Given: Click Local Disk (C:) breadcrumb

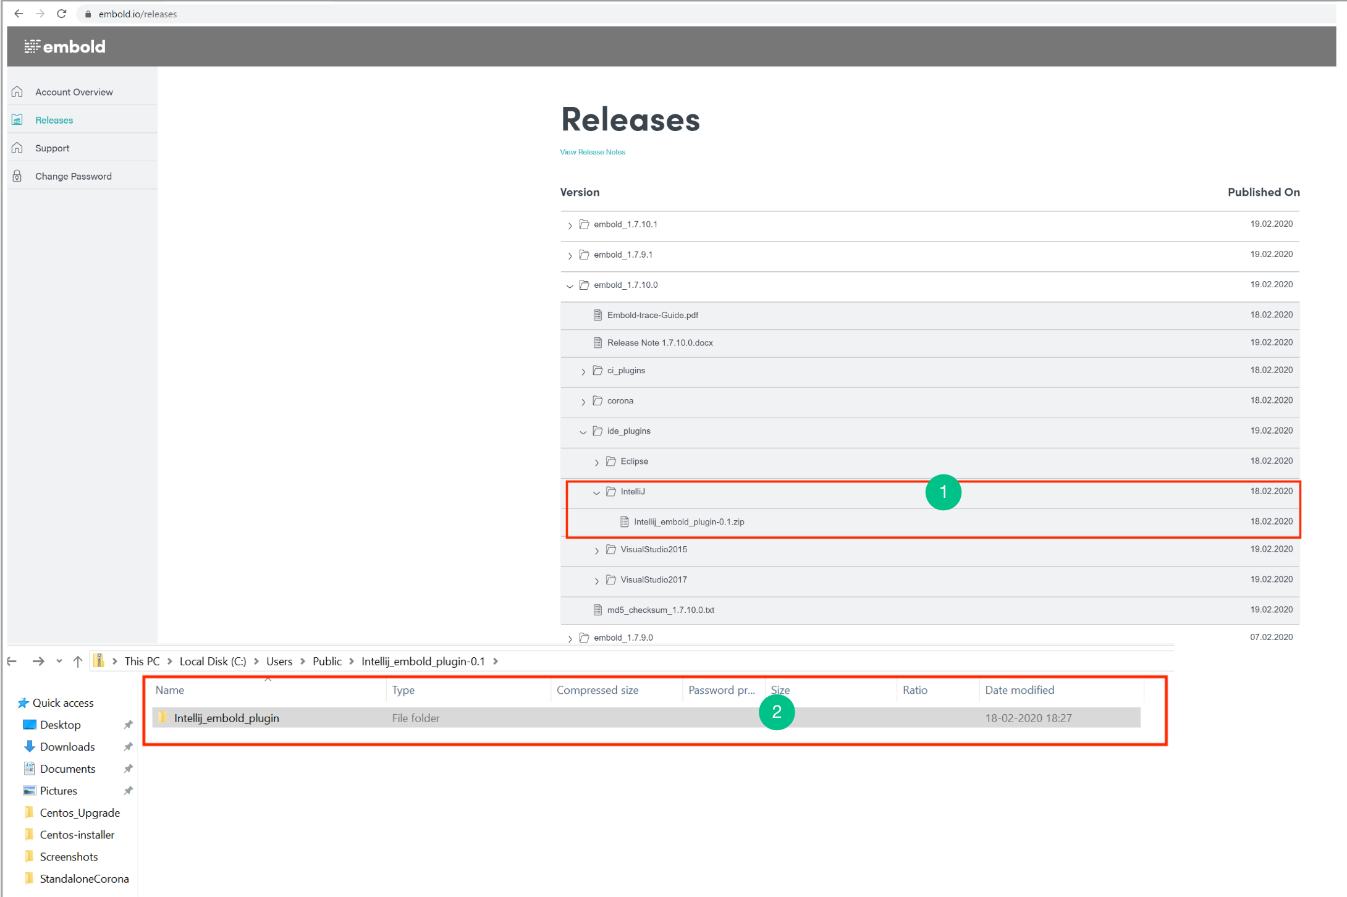Looking at the screenshot, I should pos(213,662).
